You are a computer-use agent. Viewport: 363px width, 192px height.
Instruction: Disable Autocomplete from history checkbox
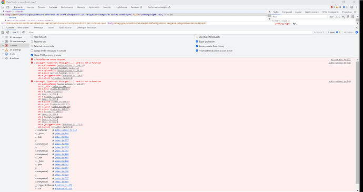[x=197, y=46]
